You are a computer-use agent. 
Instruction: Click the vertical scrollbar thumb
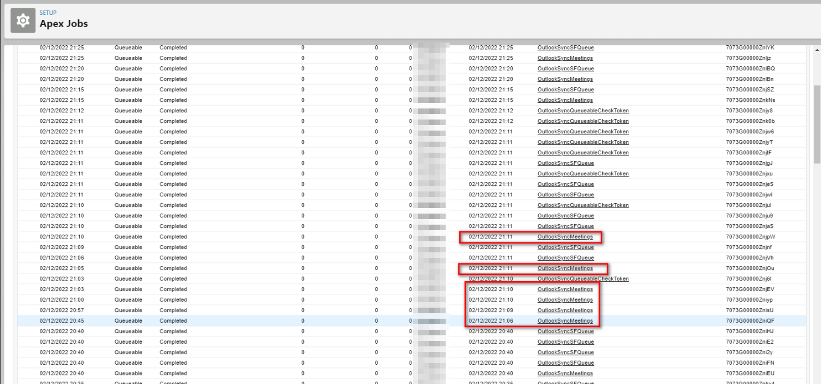[817, 124]
